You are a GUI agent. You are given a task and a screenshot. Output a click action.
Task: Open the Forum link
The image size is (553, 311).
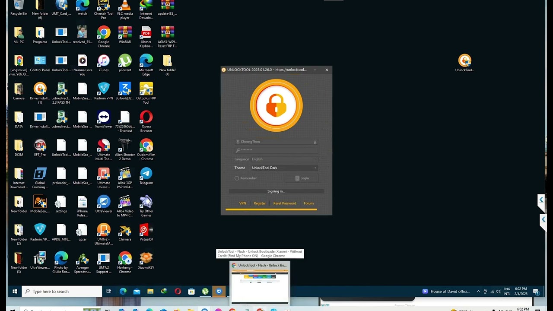click(x=308, y=203)
